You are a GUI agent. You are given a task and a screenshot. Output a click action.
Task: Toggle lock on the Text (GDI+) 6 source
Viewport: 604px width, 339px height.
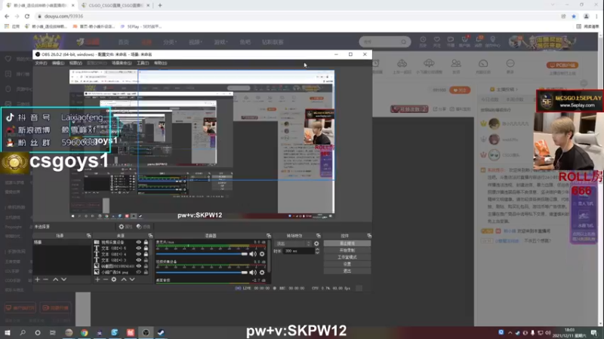(x=146, y=249)
